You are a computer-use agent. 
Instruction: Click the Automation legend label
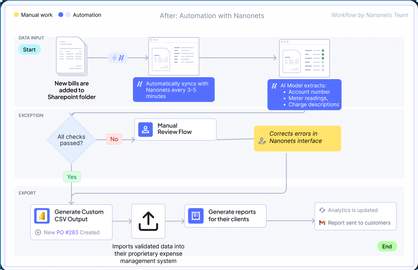point(87,15)
